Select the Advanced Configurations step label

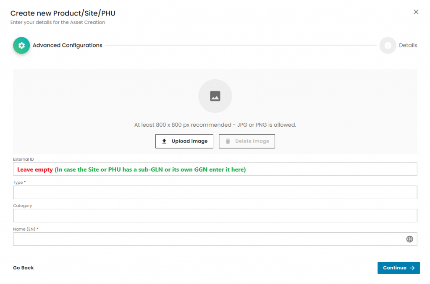[x=68, y=45]
